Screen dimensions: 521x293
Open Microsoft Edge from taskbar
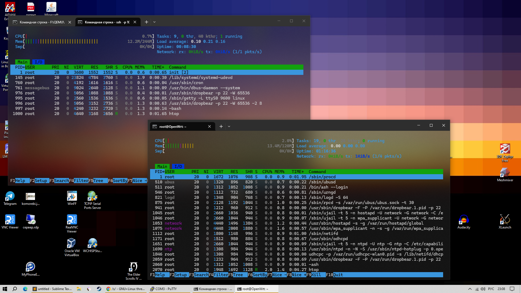coord(25,289)
